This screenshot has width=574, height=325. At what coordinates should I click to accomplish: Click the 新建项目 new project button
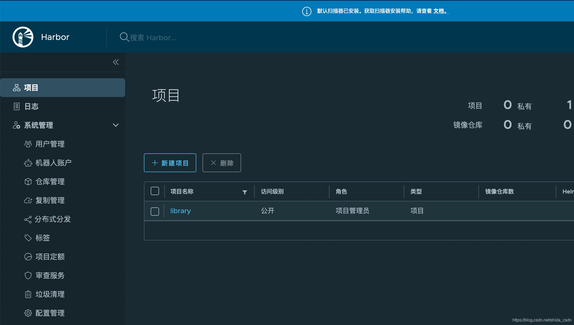tap(170, 162)
